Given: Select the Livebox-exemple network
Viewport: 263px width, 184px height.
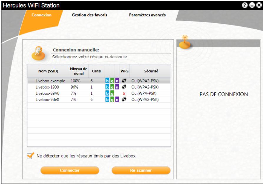Looking at the screenshot, I should click(99, 81).
